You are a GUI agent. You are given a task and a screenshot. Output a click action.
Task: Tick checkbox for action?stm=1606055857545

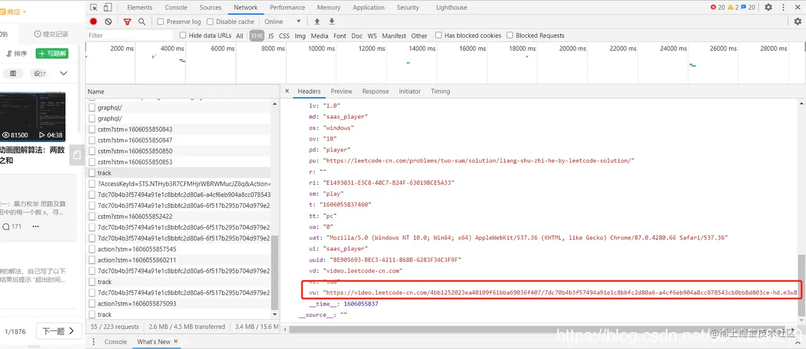pyautogui.click(x=92, y=249)
